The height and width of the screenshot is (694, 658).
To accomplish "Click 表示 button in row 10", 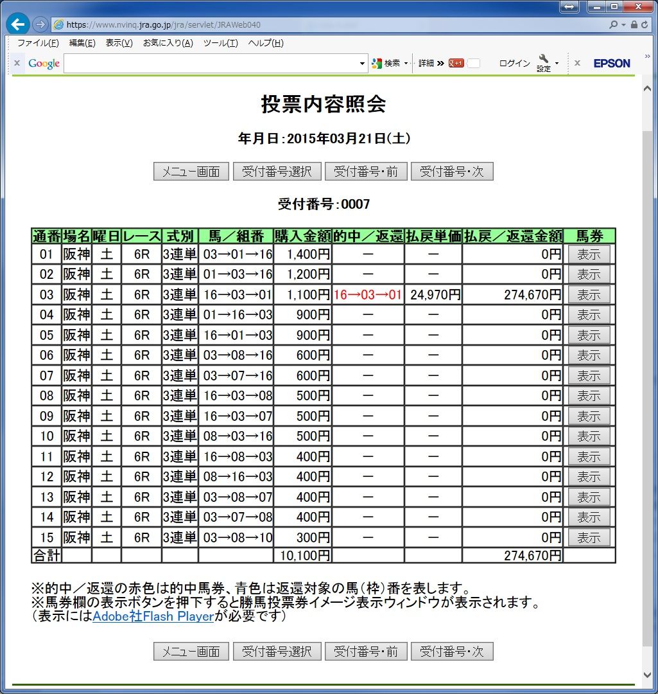I will point(589,436).
